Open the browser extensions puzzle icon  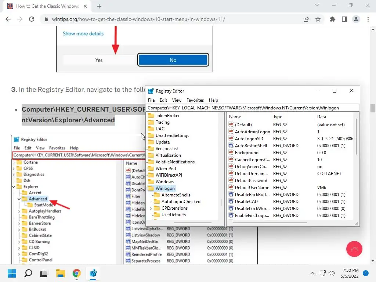click(x=332, y=19)
